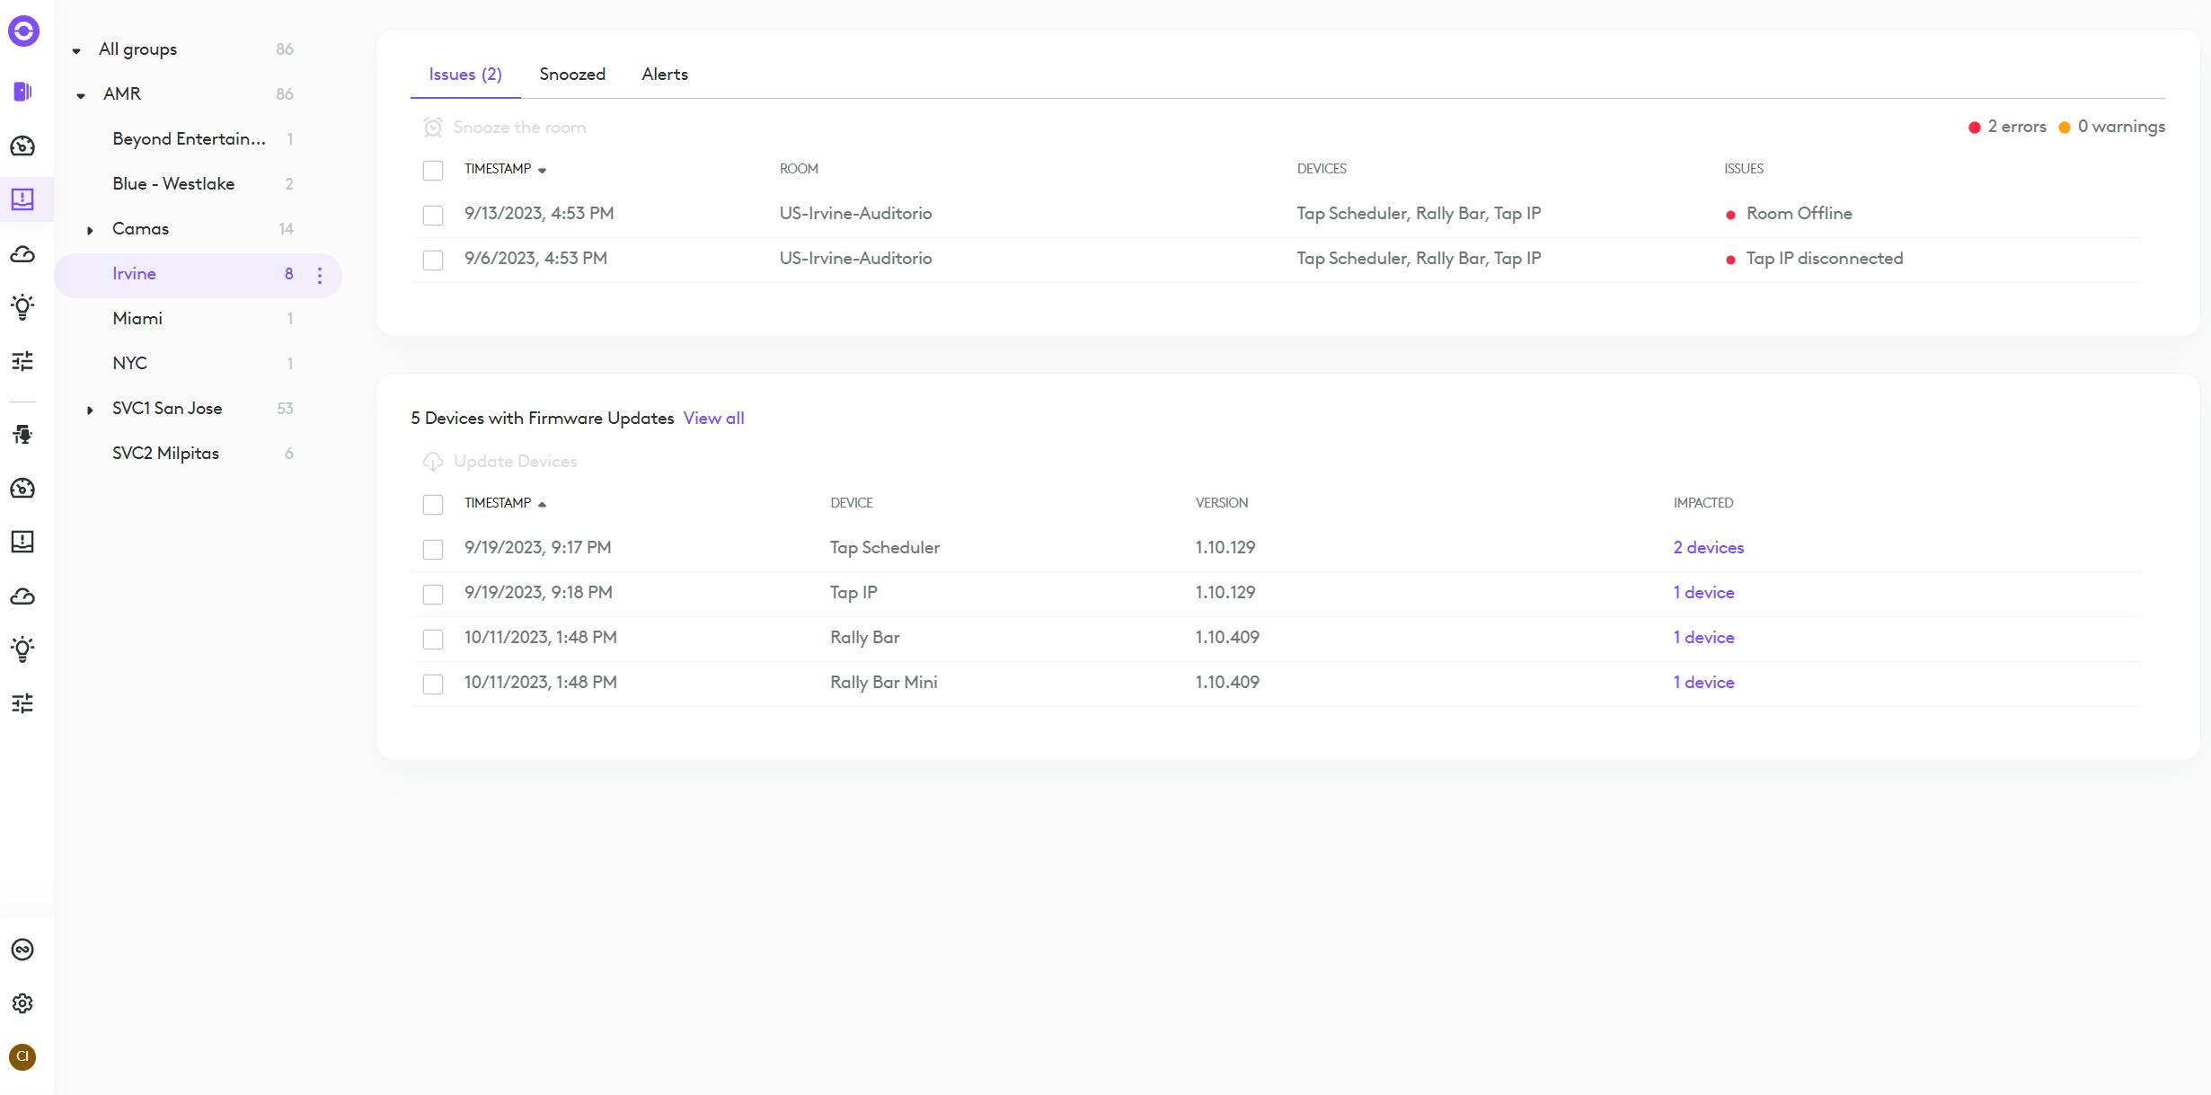Viewport: 2211px width, 1095px height.
Task: Check the Room Offline issue row checkbox
Action: pyautogui.click(x=433, y=216)
